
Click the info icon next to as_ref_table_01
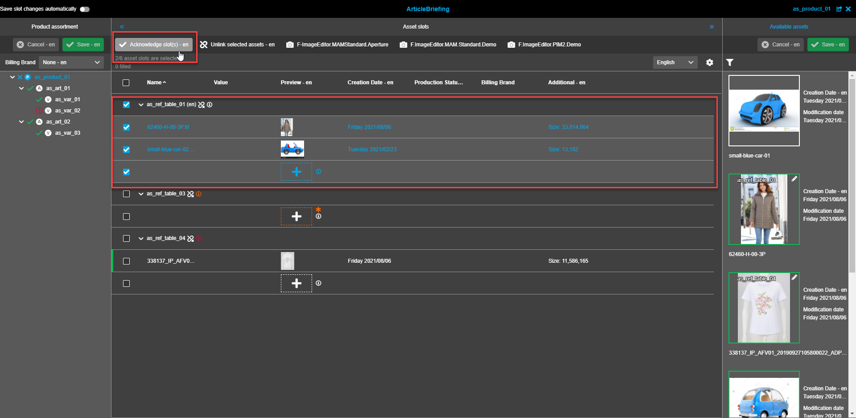pyautogui.click(x=210, y=104)
